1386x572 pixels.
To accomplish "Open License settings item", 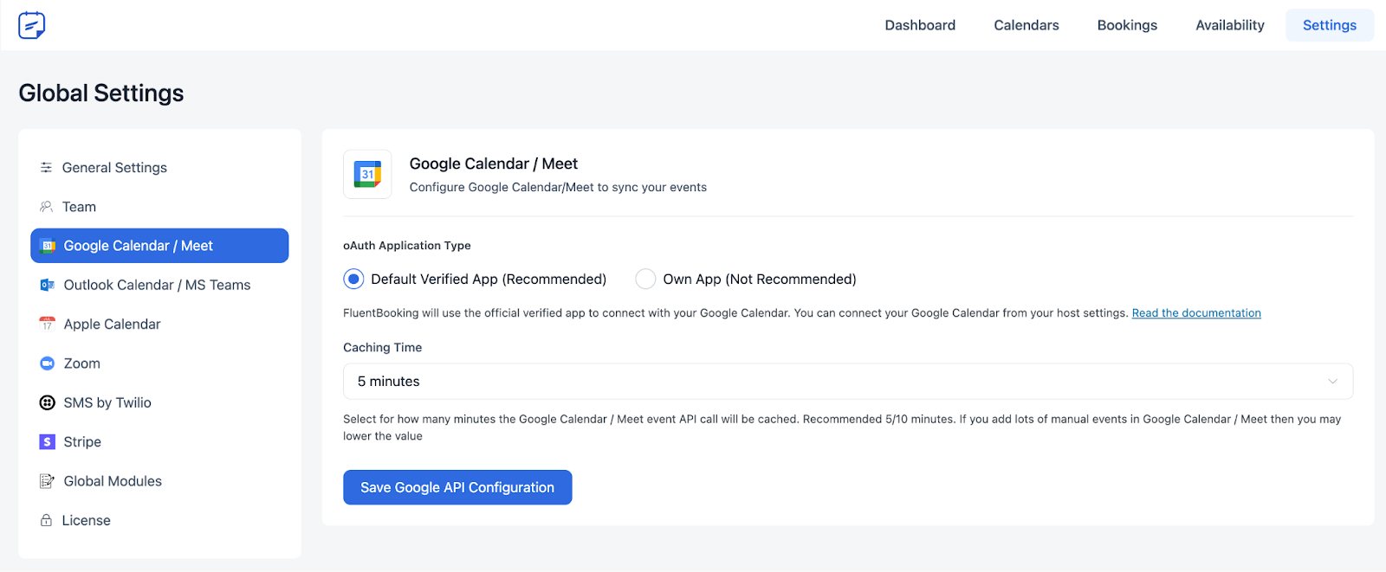I will tap(159, 520).
